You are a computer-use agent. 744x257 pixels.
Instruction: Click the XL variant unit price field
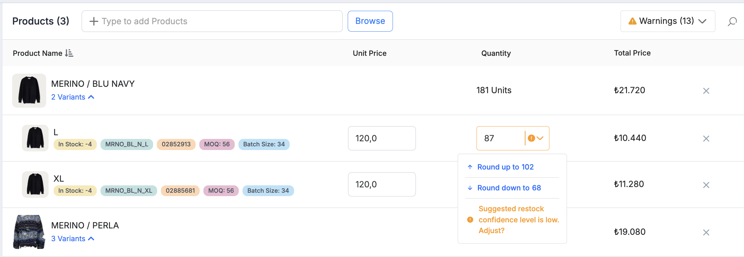(x=382, y=184)
